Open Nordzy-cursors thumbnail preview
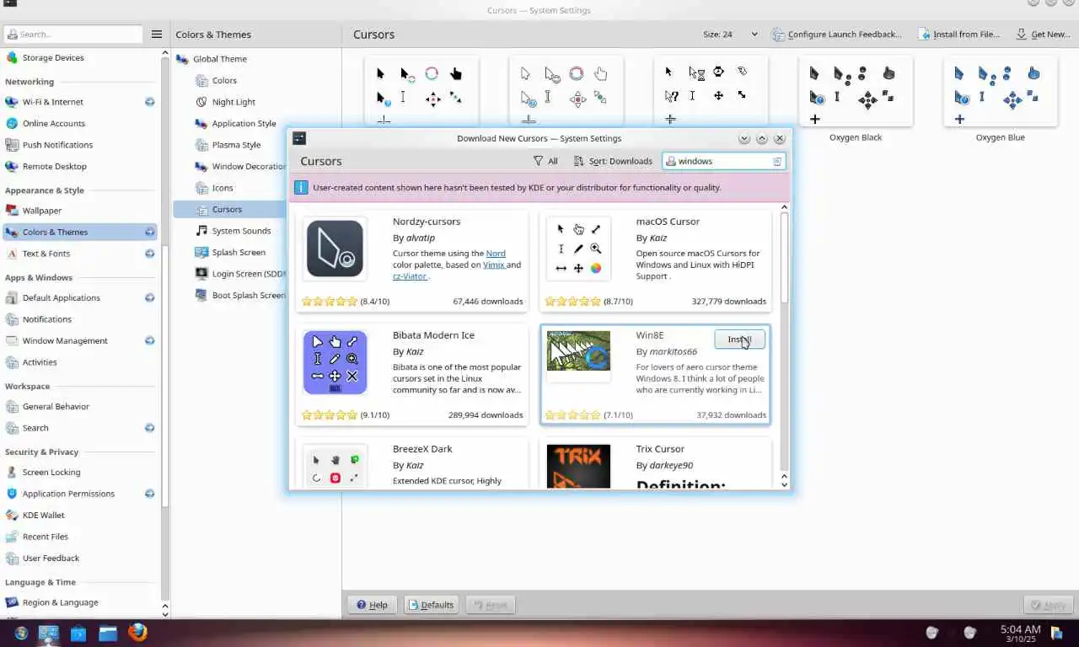 pos(335,249)
